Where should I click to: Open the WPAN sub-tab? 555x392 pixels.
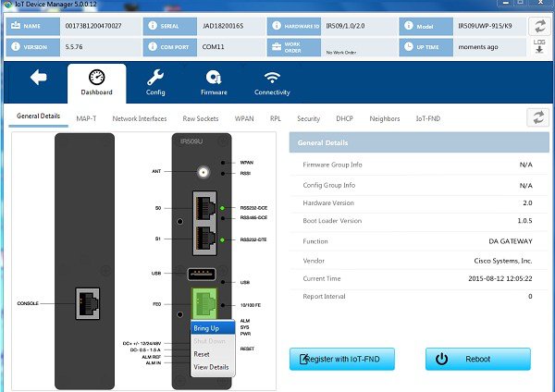(244, 118)
